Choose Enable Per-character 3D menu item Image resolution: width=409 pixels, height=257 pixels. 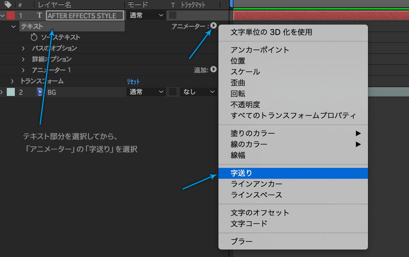[x=271, y=32]
